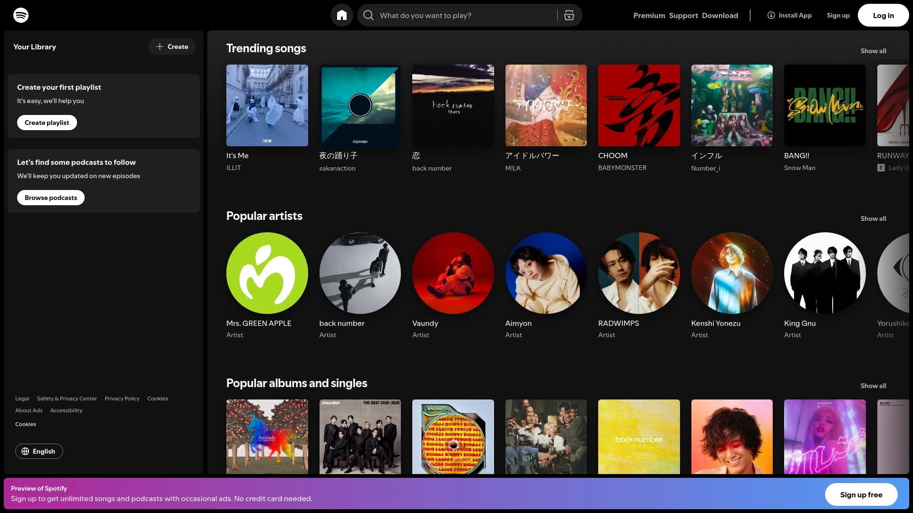This screenshot has height=513, width=913.
Task: Click the Sign up free button
Action: pyautogui.click(x=861, y=495)
